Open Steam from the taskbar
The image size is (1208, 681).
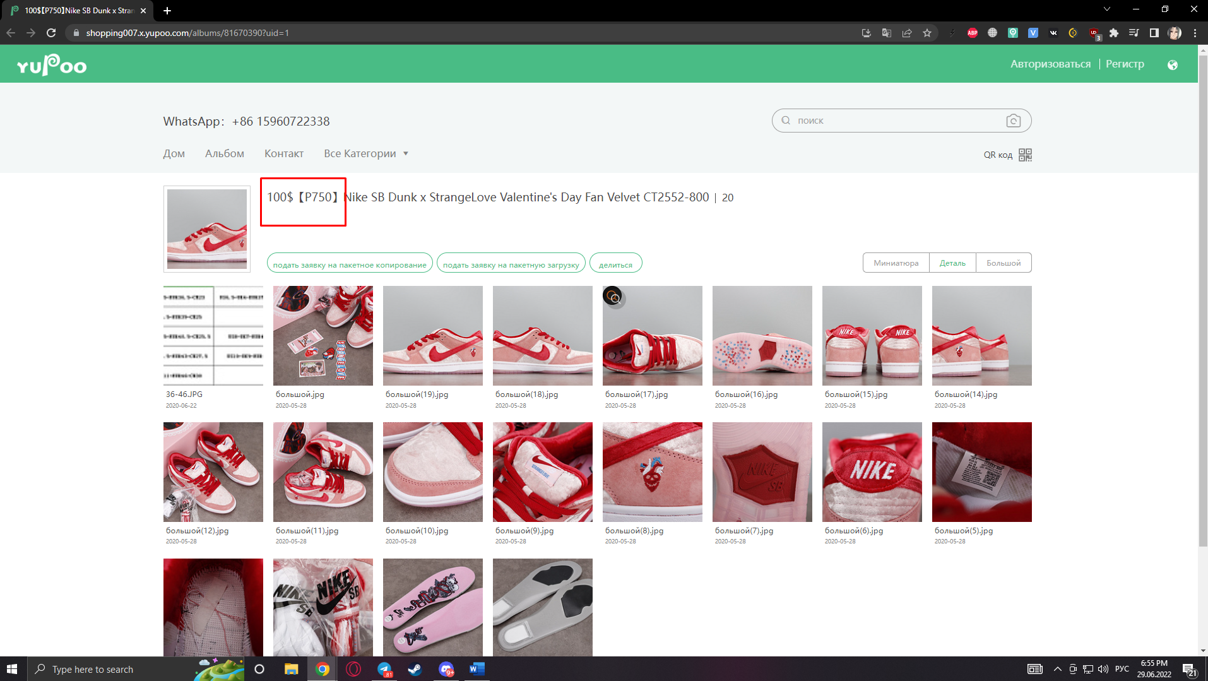point(415,669)
